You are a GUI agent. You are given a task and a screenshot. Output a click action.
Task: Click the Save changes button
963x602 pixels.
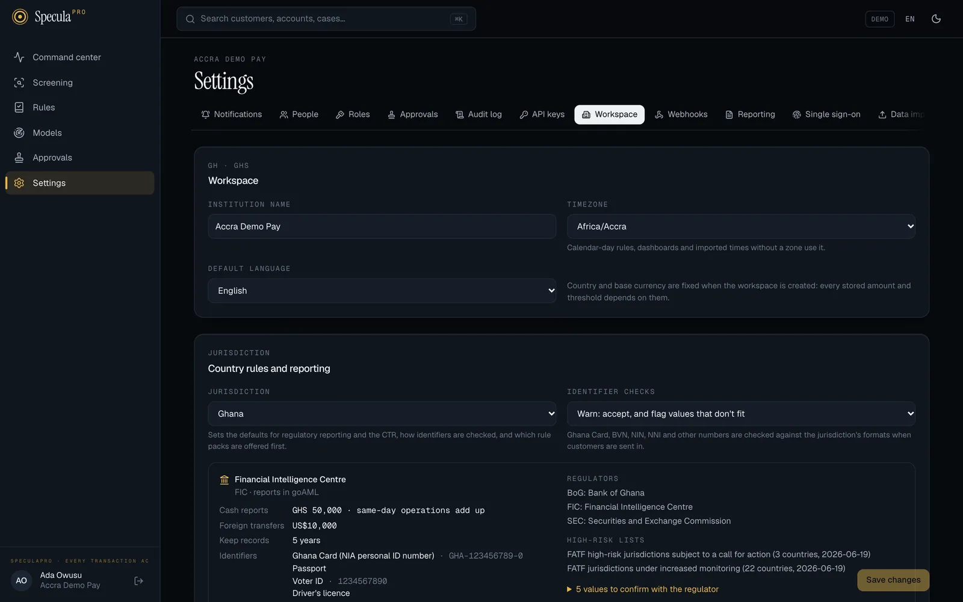(x=893, y=580)
